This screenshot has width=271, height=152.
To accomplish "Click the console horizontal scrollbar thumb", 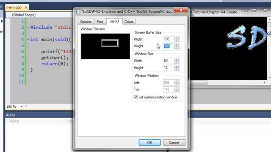I will [x=199, y=83].
